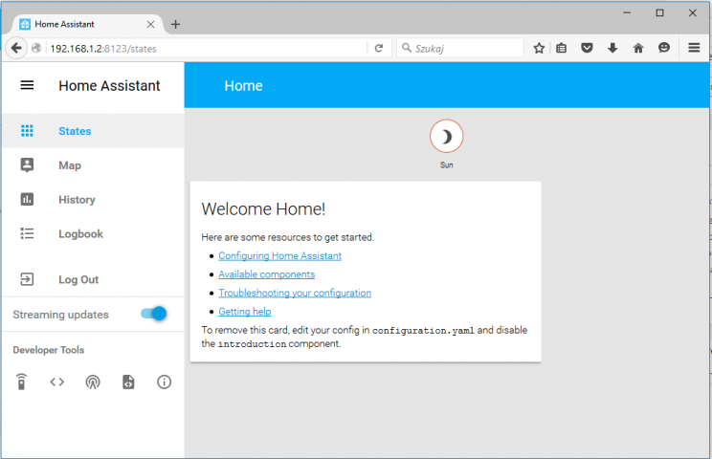Open the downloads arrow icon
This screenshot has height=459, width=712.
(612, 48)
